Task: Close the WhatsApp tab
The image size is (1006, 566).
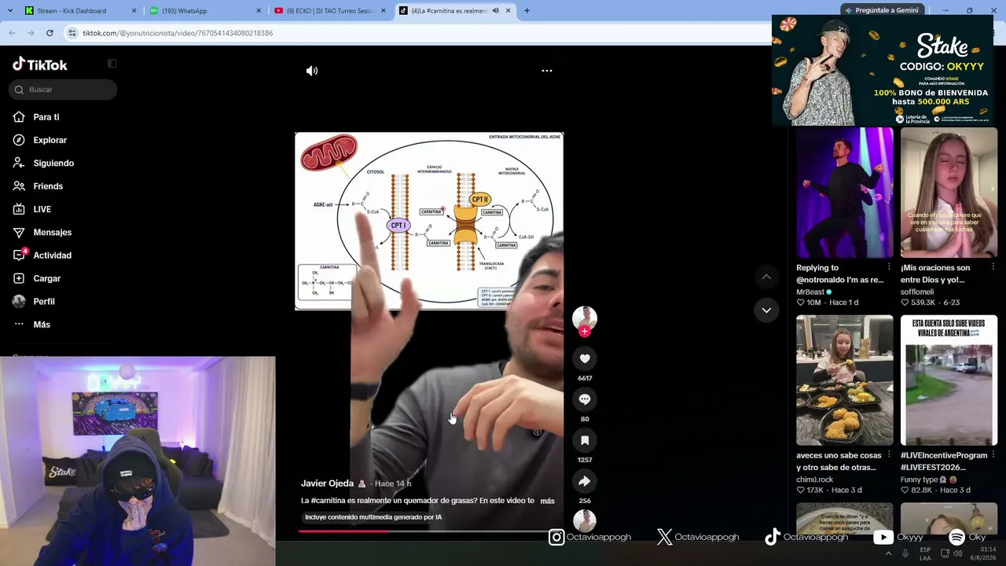Action: coord(259,11)
